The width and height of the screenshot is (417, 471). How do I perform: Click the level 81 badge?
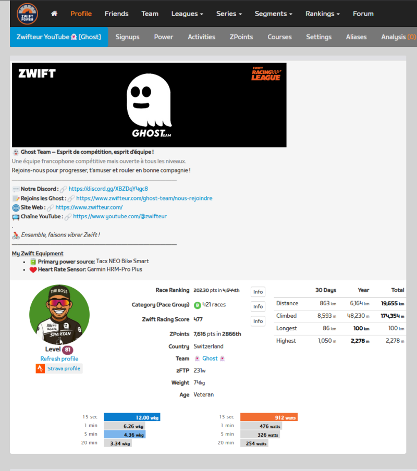68,350
